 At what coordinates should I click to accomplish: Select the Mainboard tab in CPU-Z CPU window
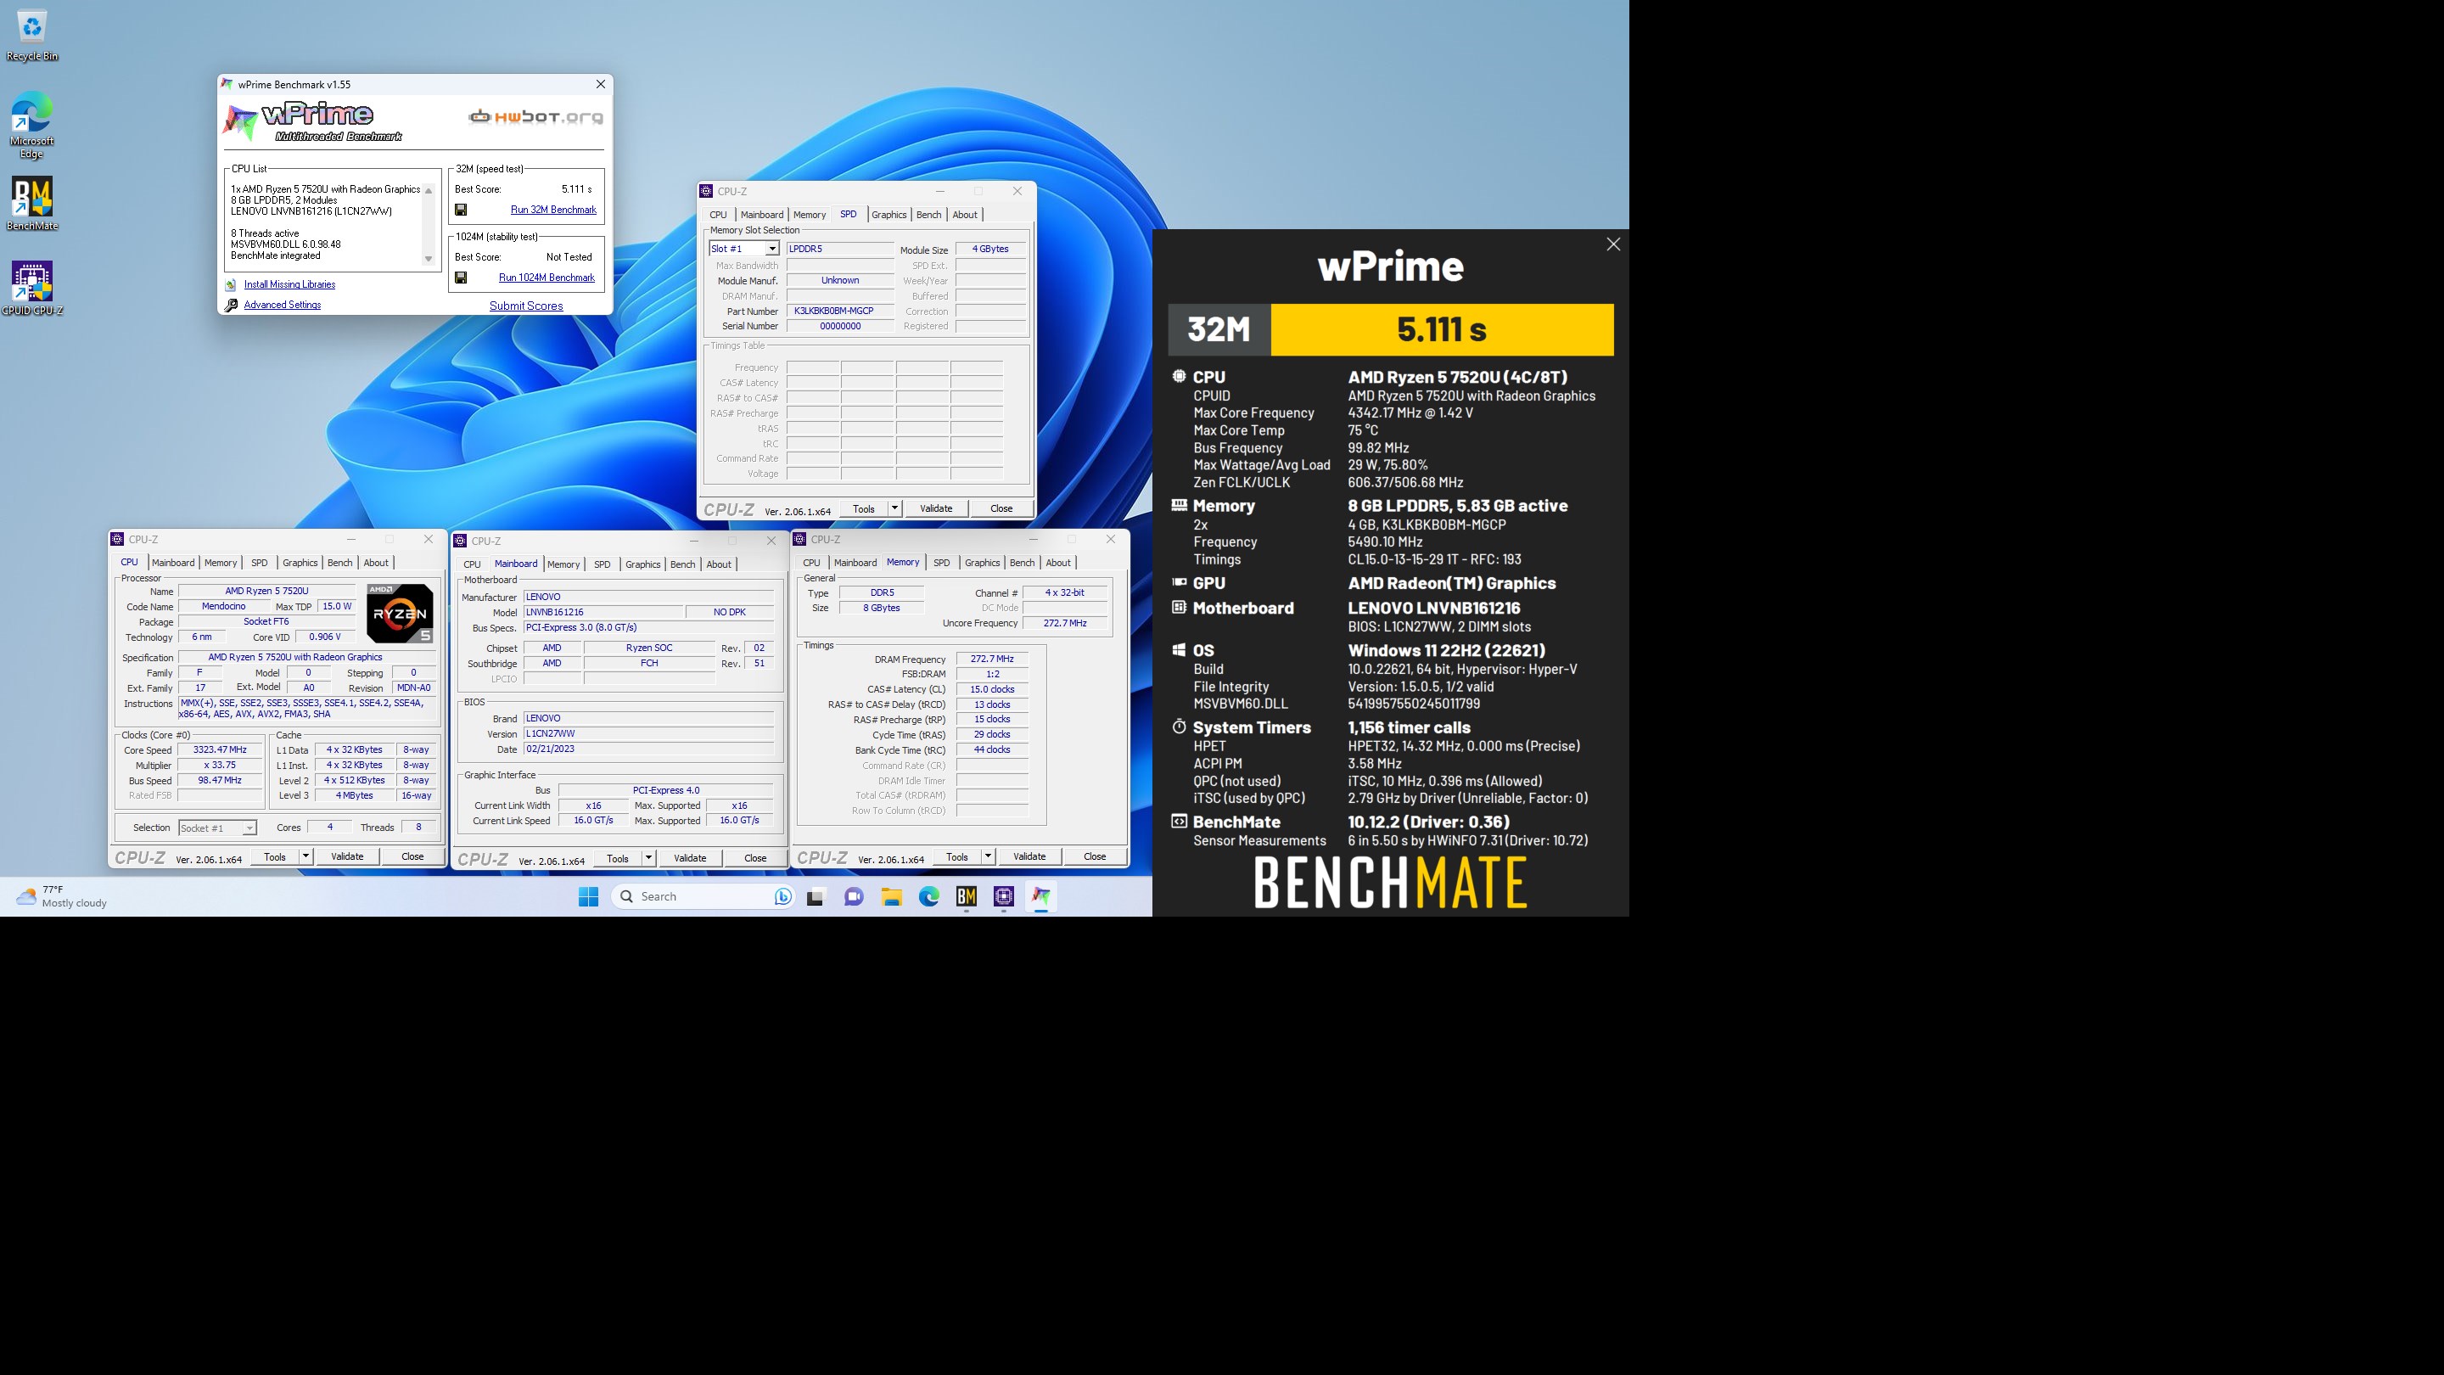point(172,564)
